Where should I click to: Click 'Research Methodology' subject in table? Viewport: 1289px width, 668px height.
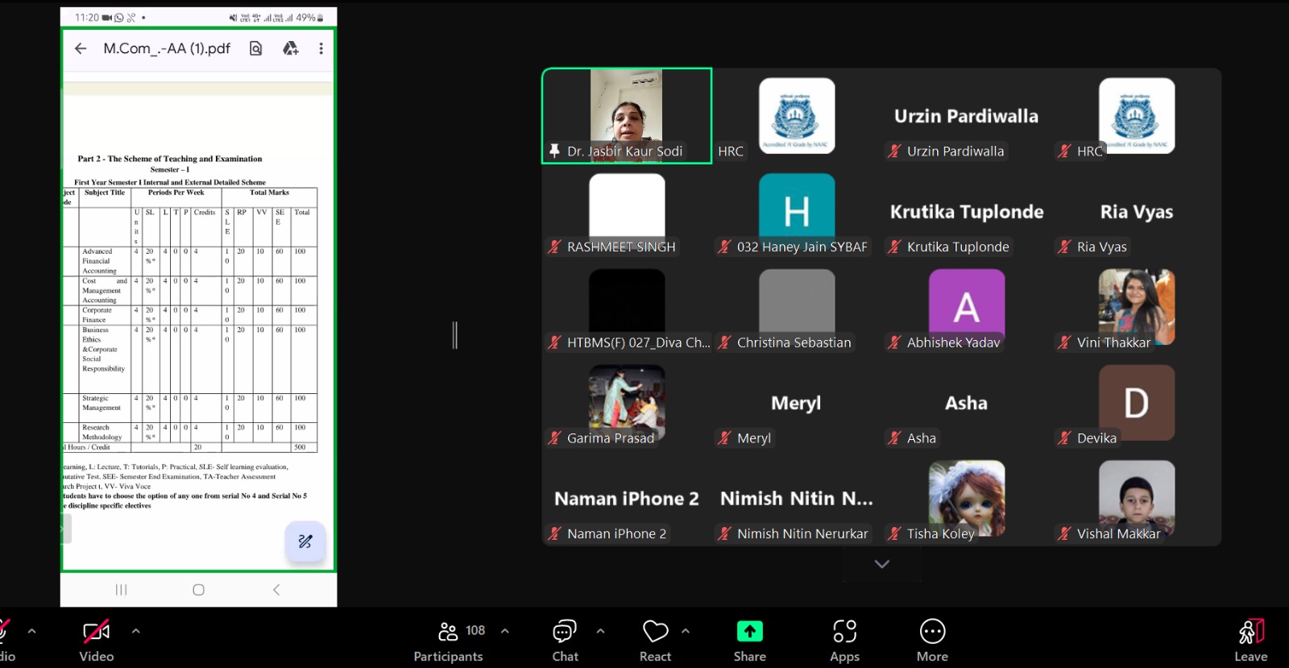(x=102, y=433)
